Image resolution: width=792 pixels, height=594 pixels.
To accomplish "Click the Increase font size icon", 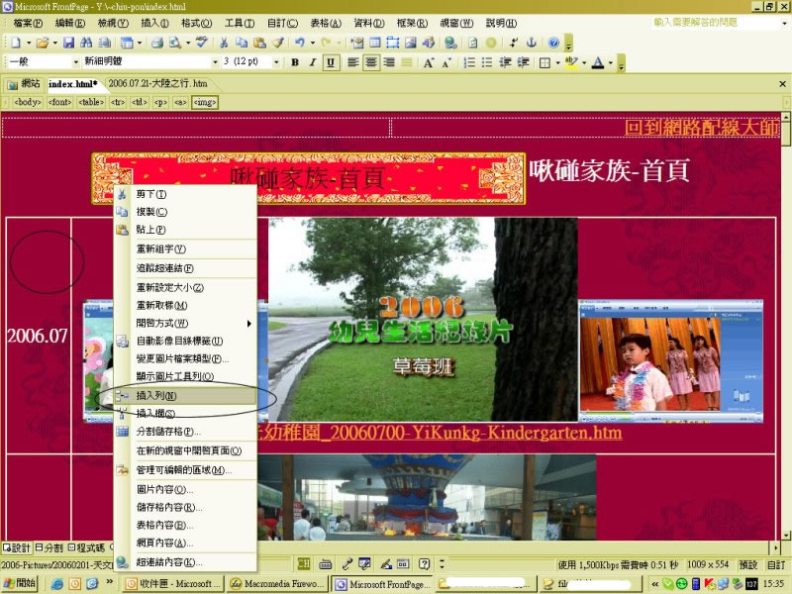I will click(430, 62).
